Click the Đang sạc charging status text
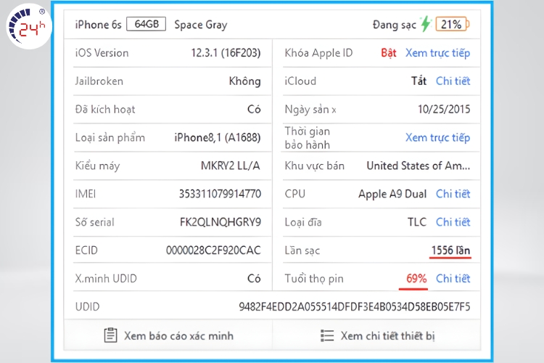Image resolution: width=544 pixels, height=363 pixels. [395, 25]
